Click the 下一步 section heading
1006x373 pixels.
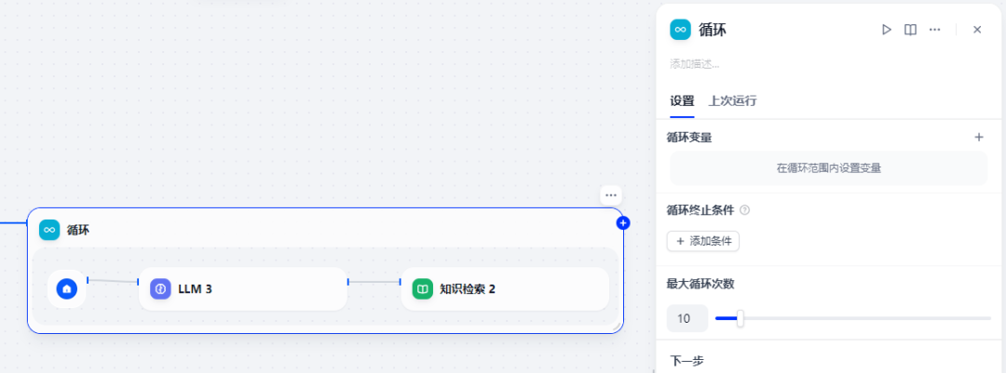687,361
